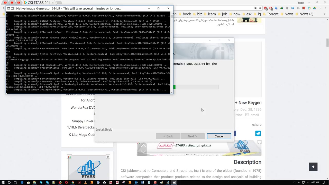Click the Print link on the page

[x=238, y=115]
